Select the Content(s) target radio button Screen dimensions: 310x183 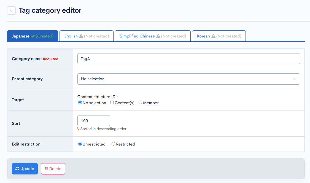click(x=112, y=103)
